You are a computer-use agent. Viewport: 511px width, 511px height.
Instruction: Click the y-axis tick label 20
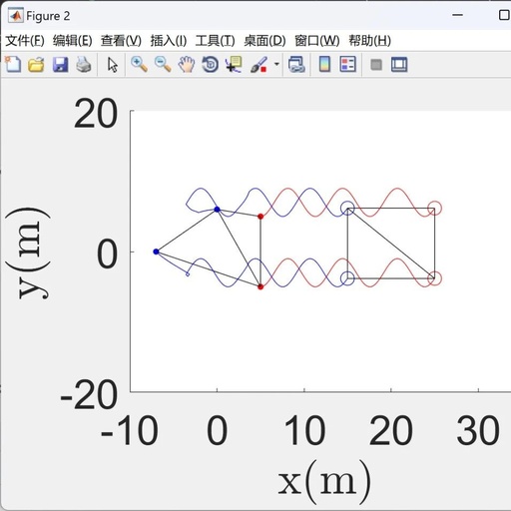click(96, 114)
